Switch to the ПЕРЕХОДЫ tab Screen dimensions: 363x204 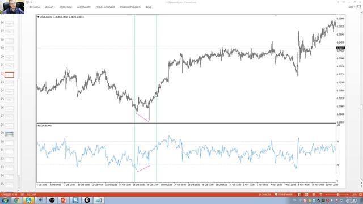click(66, 7)
